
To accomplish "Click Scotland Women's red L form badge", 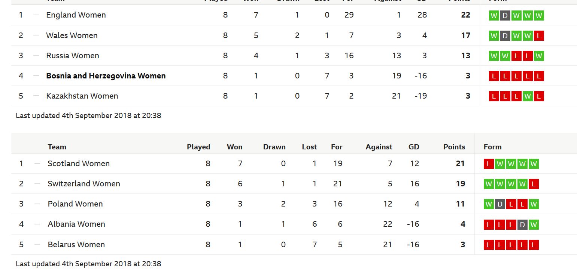I will pos(489,164).
